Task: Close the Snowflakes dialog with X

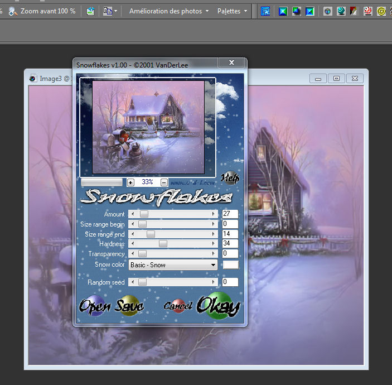Action: coord(231,62)
